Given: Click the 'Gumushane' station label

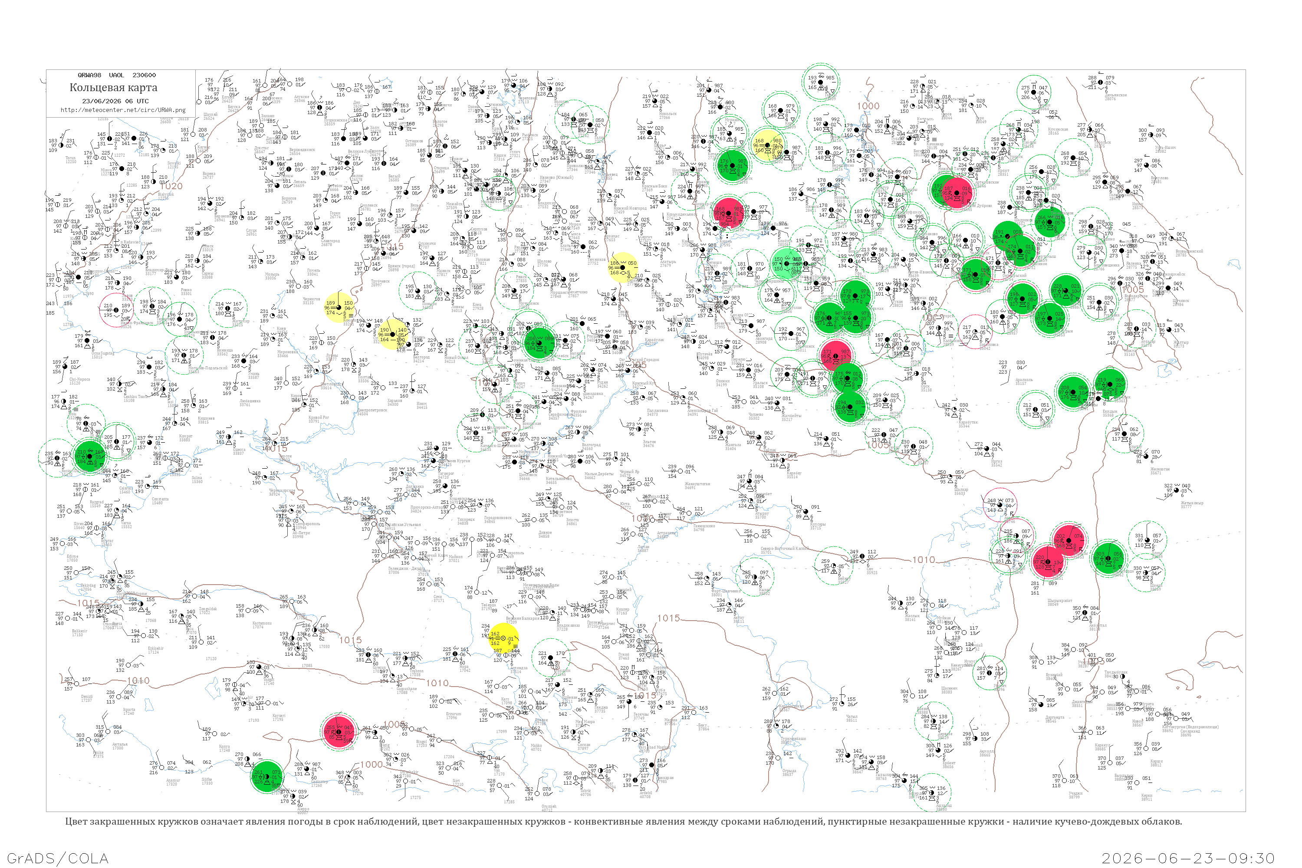Looking at the screenshot, I should pyautogui.click(x=407, y=689).
